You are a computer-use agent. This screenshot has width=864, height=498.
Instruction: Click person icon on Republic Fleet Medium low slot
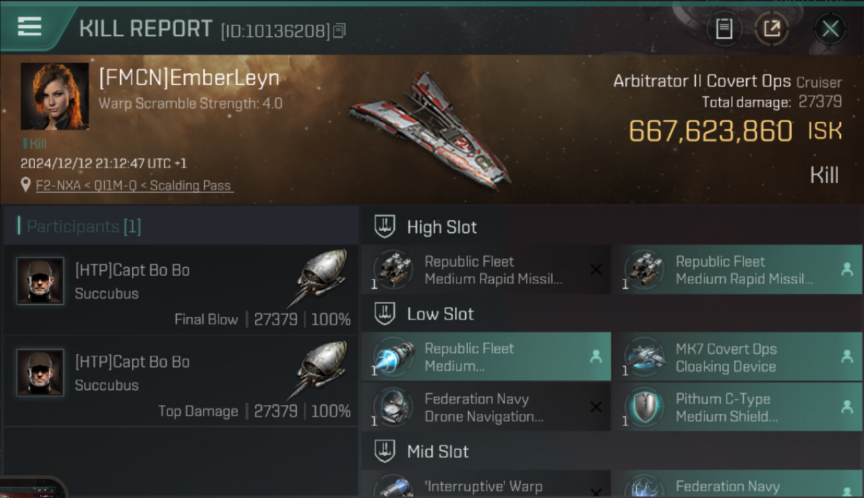[596, 357]
